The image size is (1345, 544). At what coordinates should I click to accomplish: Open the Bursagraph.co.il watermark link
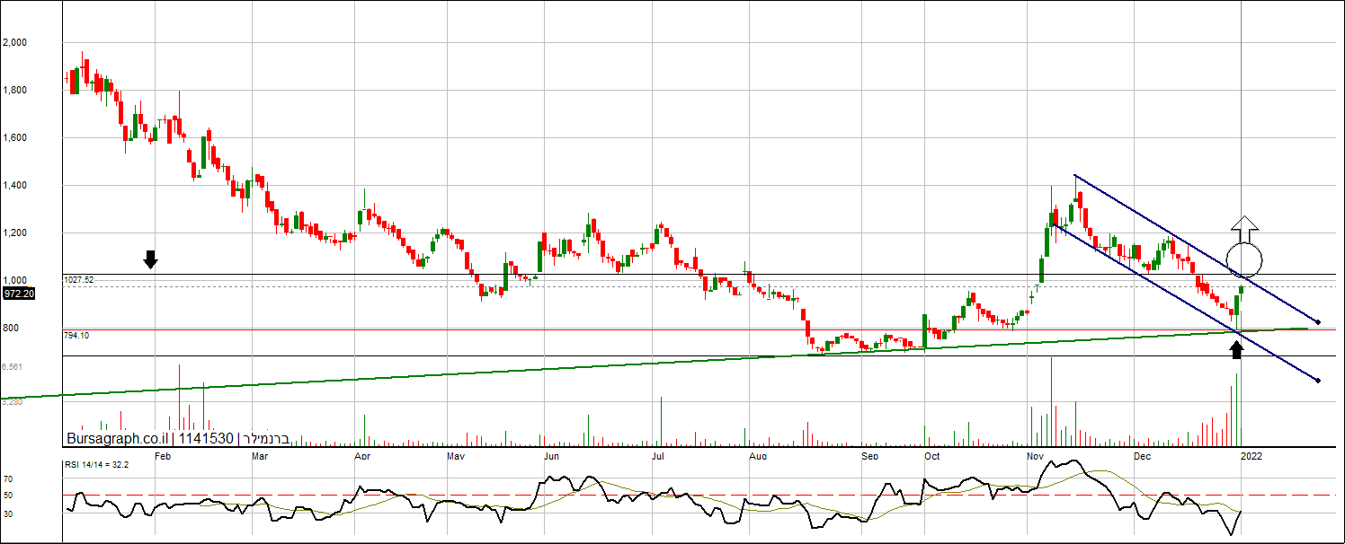coord(117,439)
